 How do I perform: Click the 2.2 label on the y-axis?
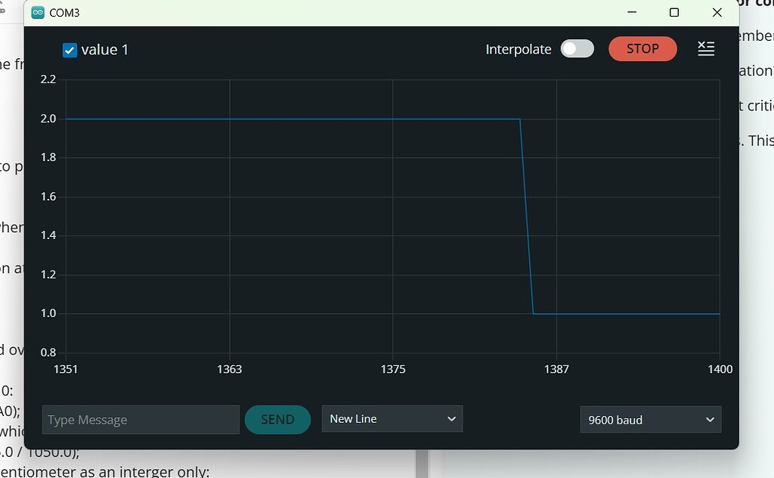click(48, 79)
